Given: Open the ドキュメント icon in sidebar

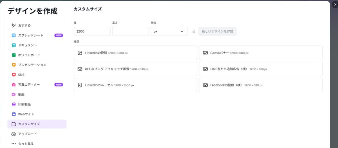Looking at the screenshot, I should (x=14, y=45).
